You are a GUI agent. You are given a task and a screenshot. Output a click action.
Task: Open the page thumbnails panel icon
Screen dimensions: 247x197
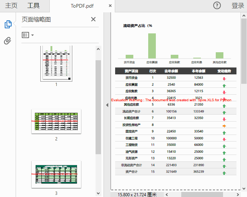pos(8,24)
